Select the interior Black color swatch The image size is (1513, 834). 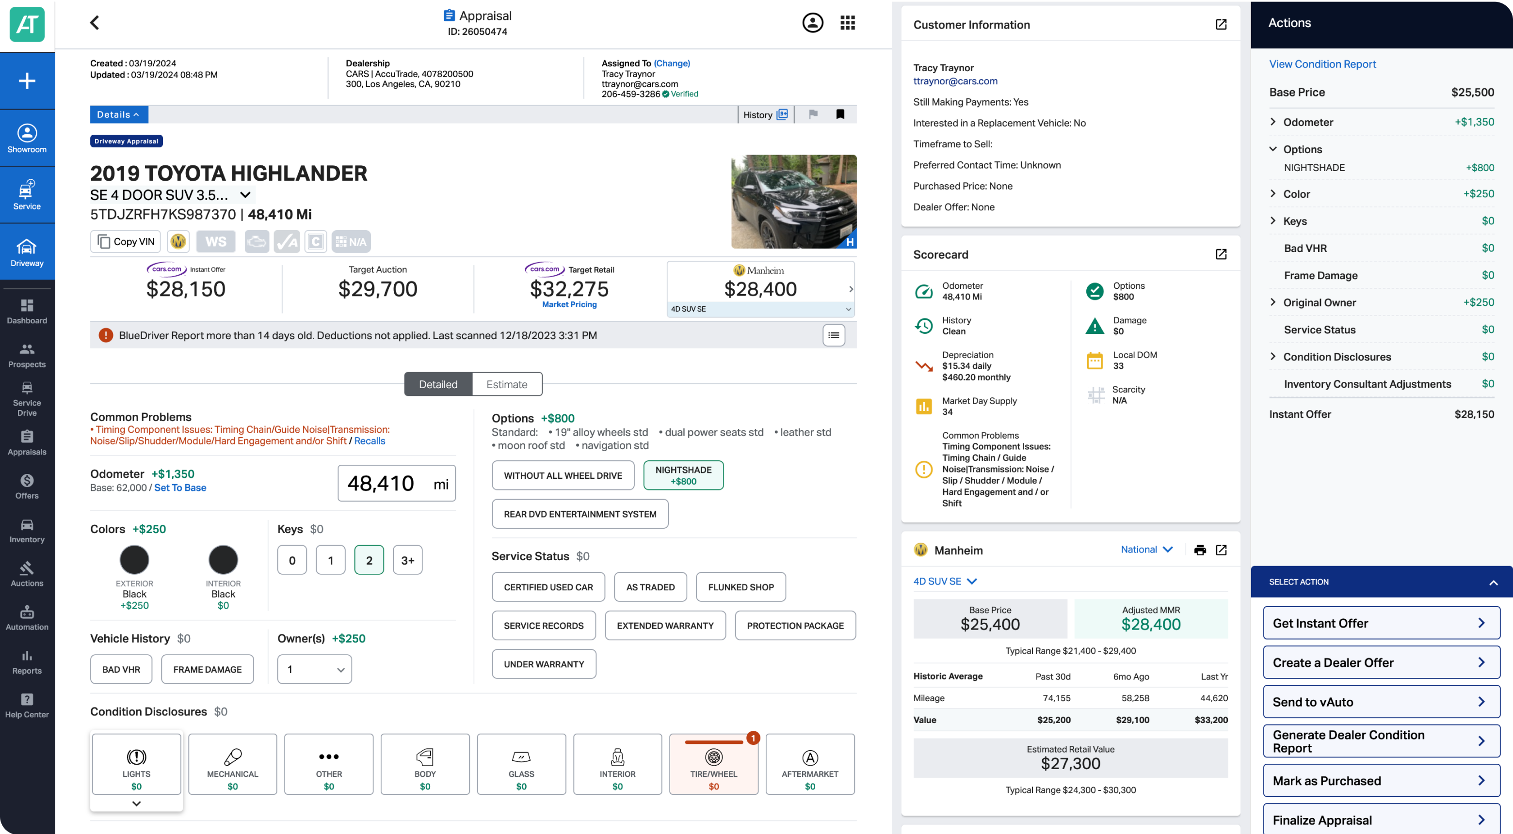(223, 559)
